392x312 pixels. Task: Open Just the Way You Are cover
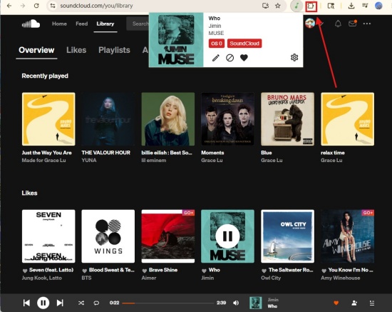pos(48,119)
